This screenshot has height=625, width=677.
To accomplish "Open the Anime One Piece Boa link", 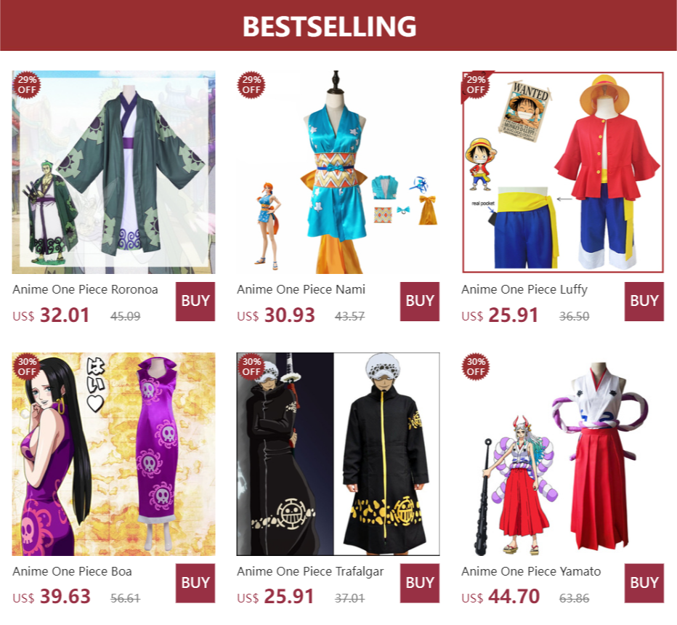I will click(72, 571).
